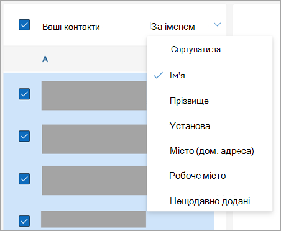Click the Ваші контакти heading

[x=71, y=27]
